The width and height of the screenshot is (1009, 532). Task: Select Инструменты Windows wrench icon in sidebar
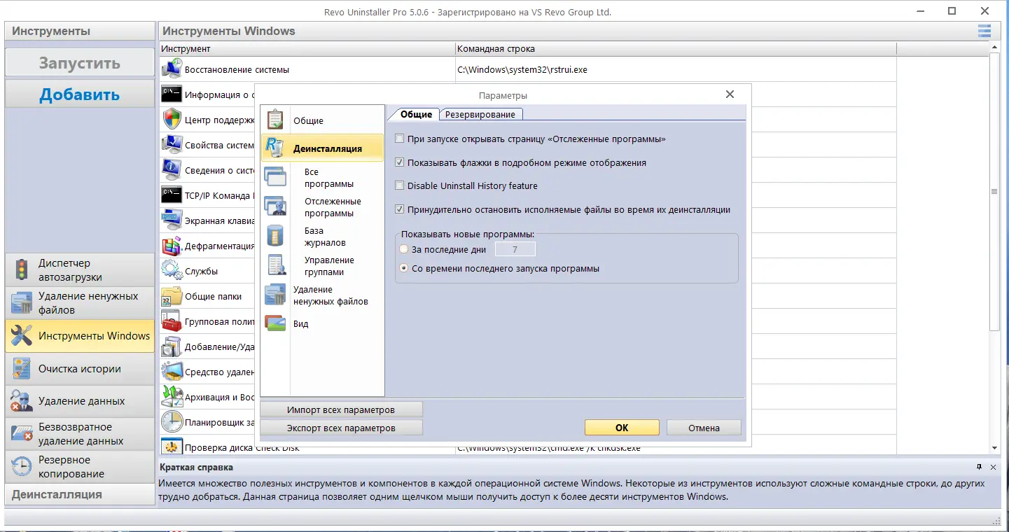pyautogui.click(x=22, y=336)
